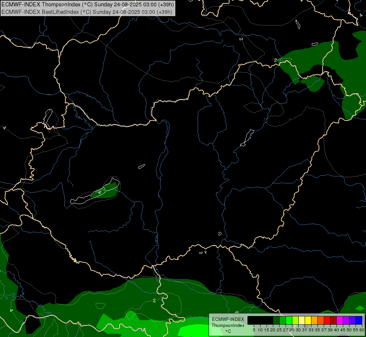Click legend scale value '27'
366x337 pixels.
pos(286,330)
